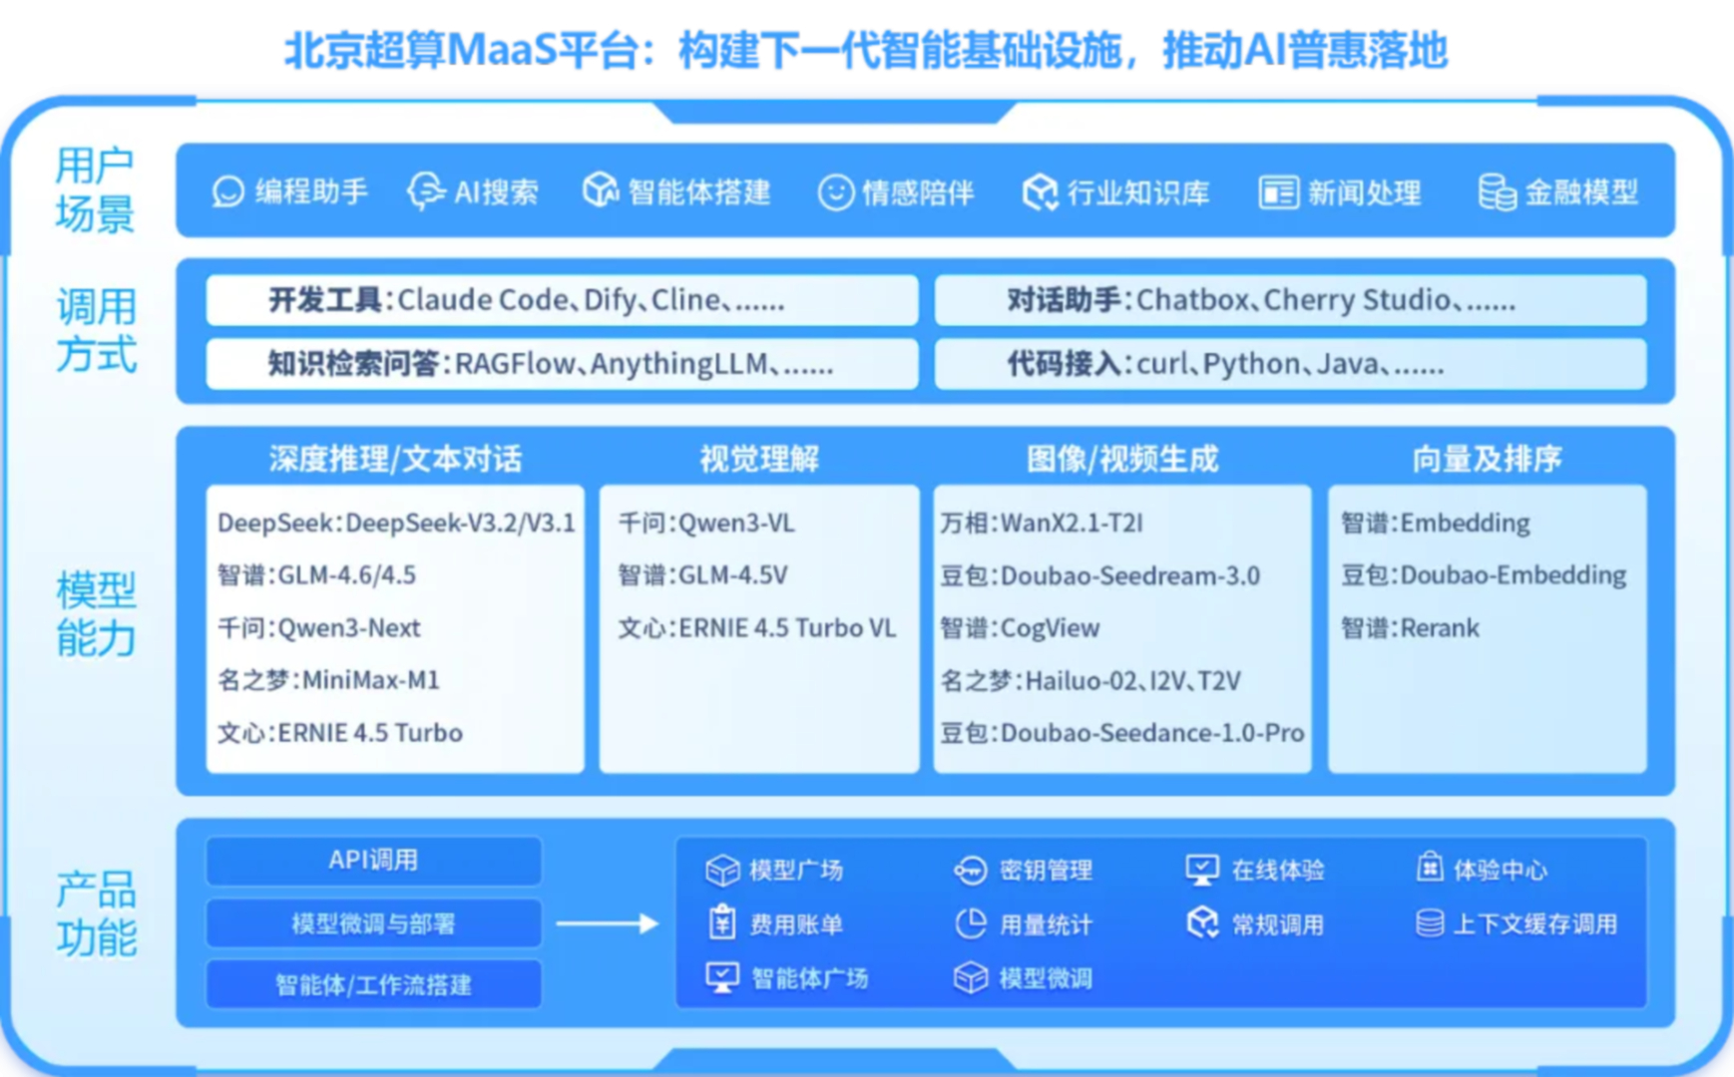This screenshot has width=1734, height=1077.
Task: Click the AI搜索 icon
Action: (x=426, y=191)
